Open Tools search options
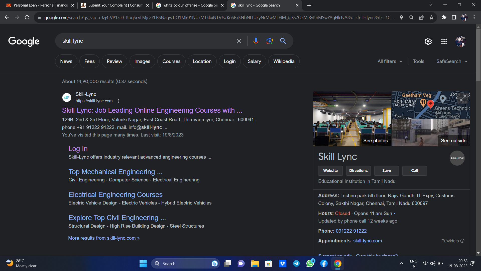481x271 pixels. coord(418,61)
